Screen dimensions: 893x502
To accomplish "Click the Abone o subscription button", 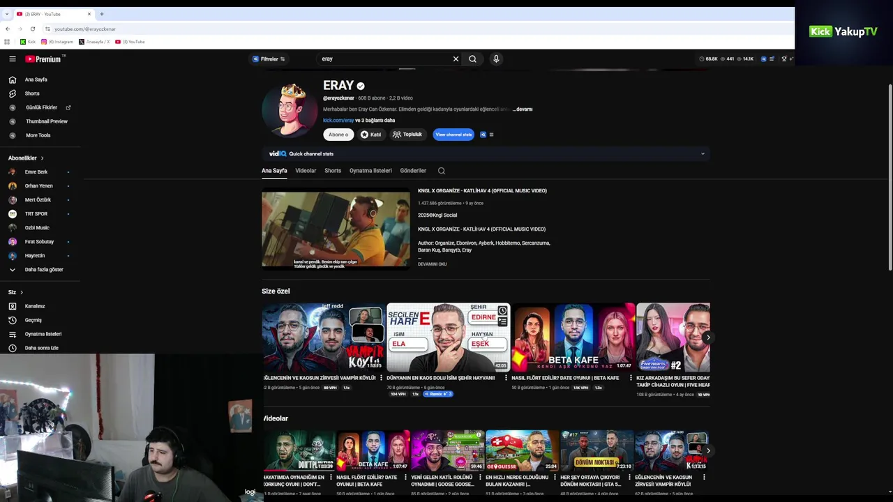I will tap(338, 135).
